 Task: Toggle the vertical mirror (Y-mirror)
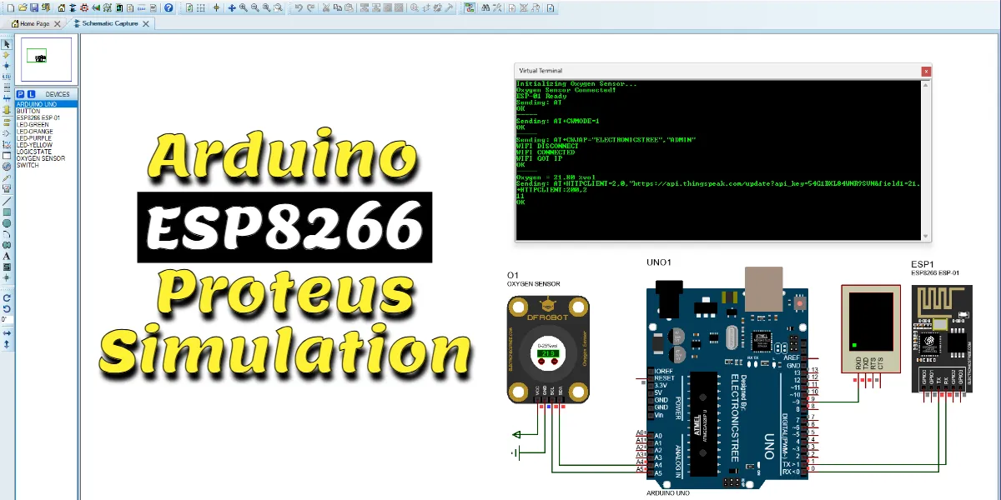[7, 343]
